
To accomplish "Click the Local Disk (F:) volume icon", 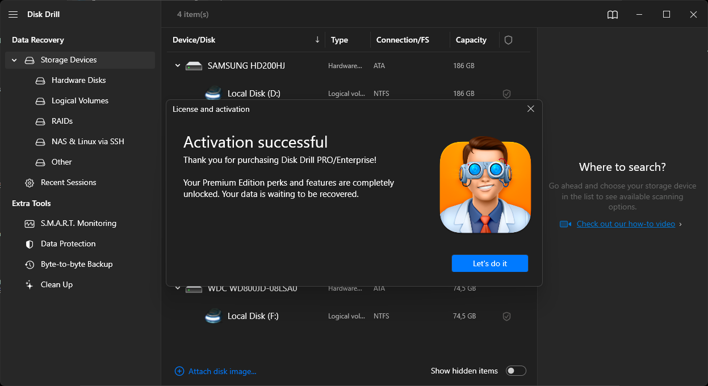I will pyautogui.click(x=213, y=316).
